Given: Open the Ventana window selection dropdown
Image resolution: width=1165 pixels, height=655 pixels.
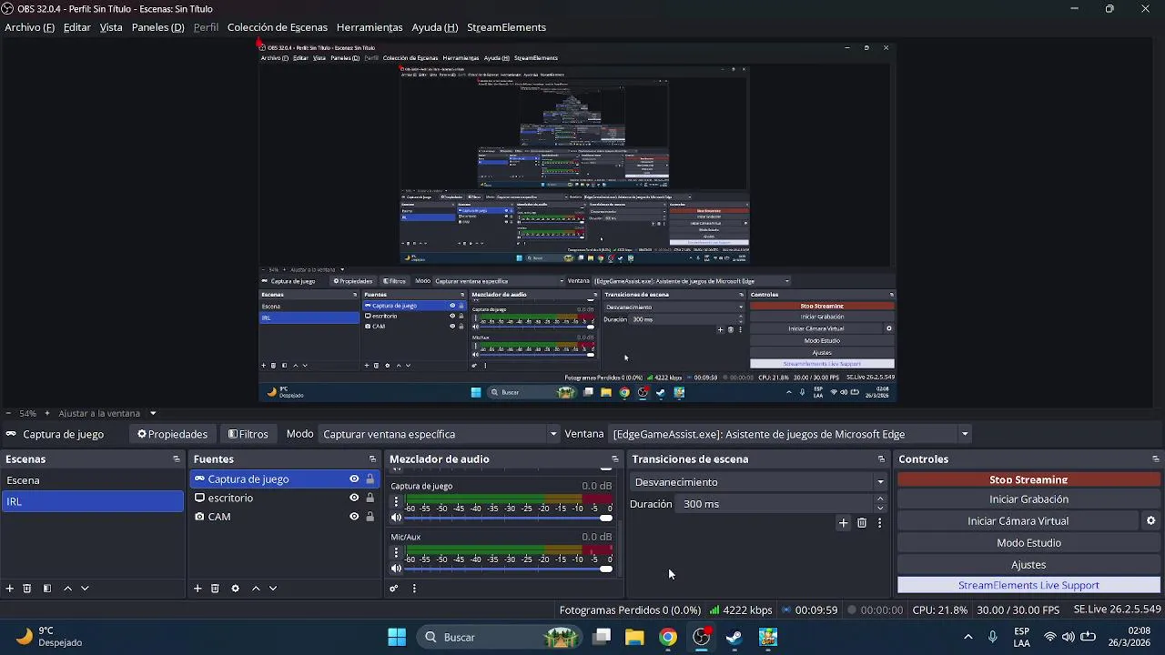Looking at the screenshot, I should click(x=790, y=434).
